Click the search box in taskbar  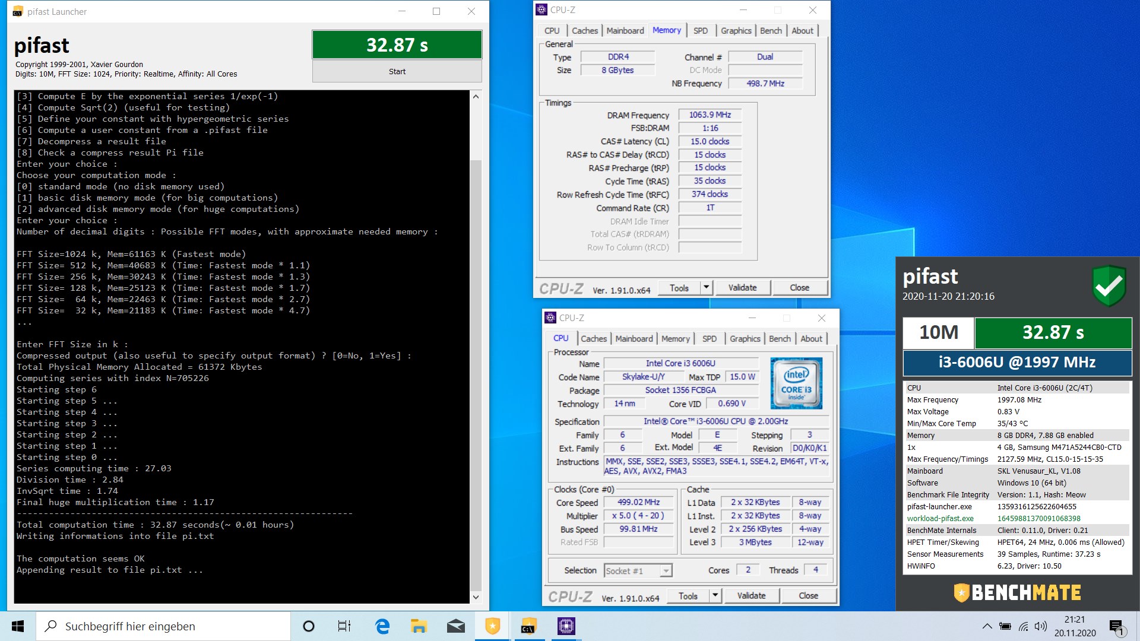(163, 626)
